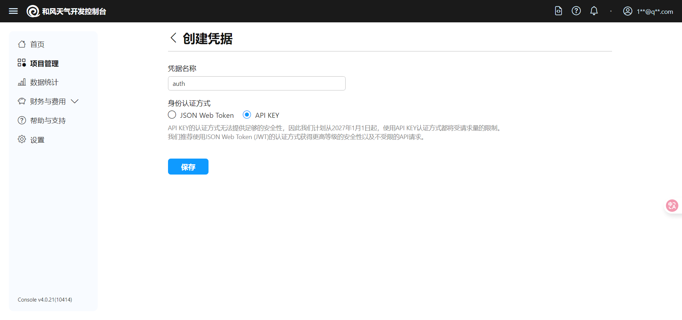Expand the 财务与费用 submenu chevron
The image size is (682, 320).
click(x=75, y=101)
